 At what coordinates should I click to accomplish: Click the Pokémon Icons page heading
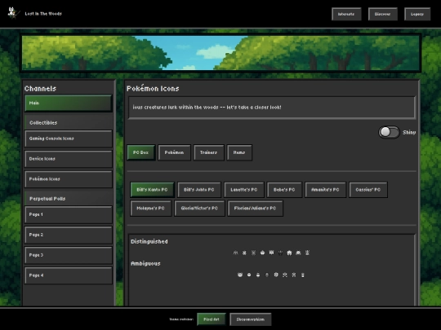click(153, 88)
